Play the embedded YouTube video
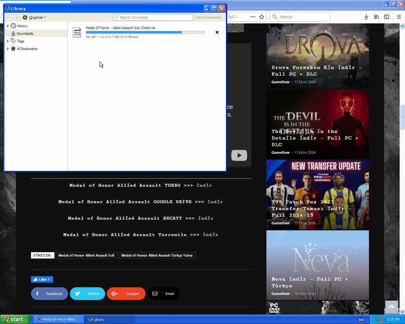 point(239,155)
